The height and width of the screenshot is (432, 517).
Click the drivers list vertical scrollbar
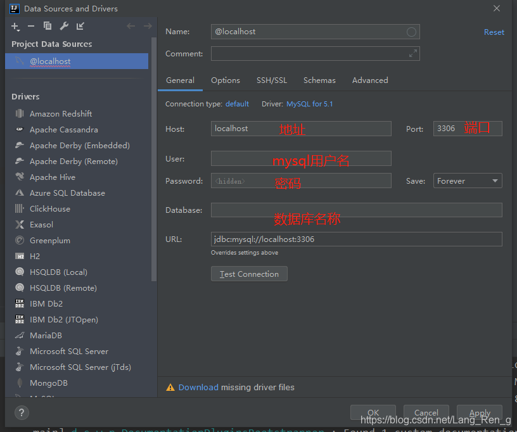tap(154, 160)
